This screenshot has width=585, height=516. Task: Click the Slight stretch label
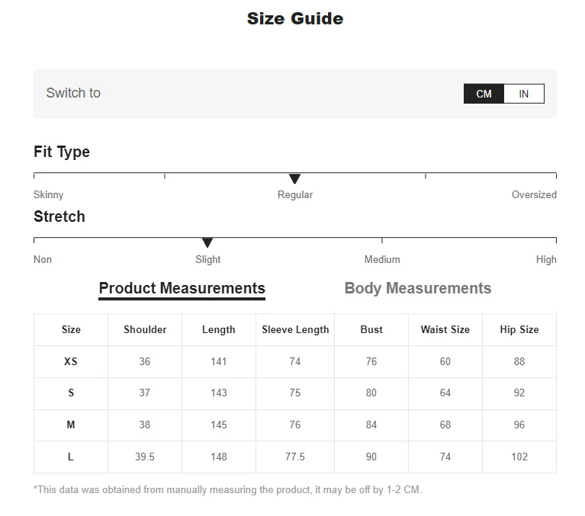208,260
